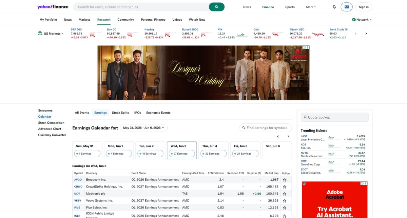The width and height of the screenshot is (407, 218).
Task: Open the Videos tab
Action: (x=177, y=20)
